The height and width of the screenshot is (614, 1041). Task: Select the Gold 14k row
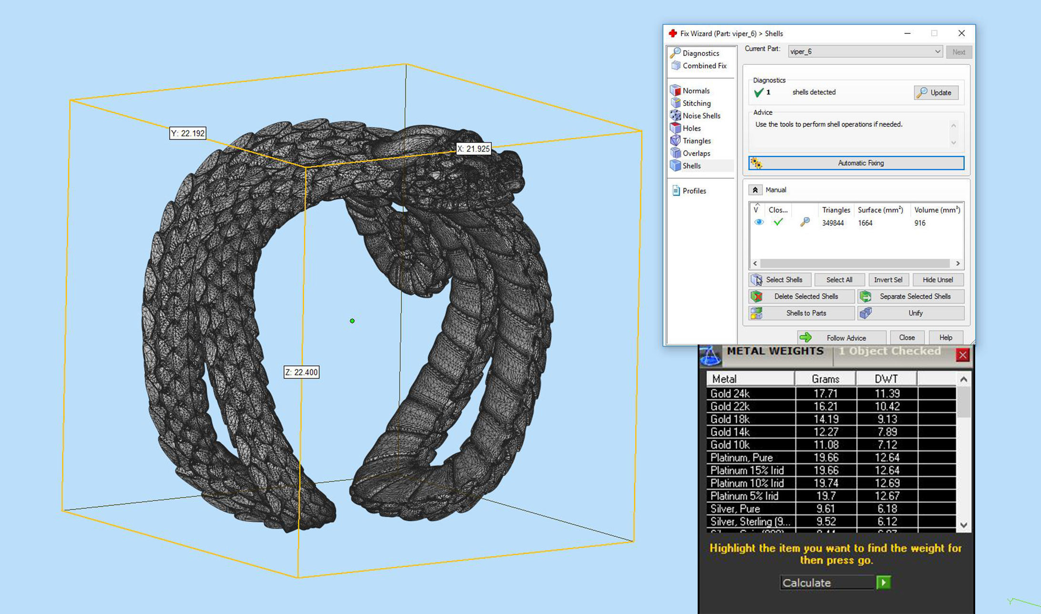(x=831, y=432)
